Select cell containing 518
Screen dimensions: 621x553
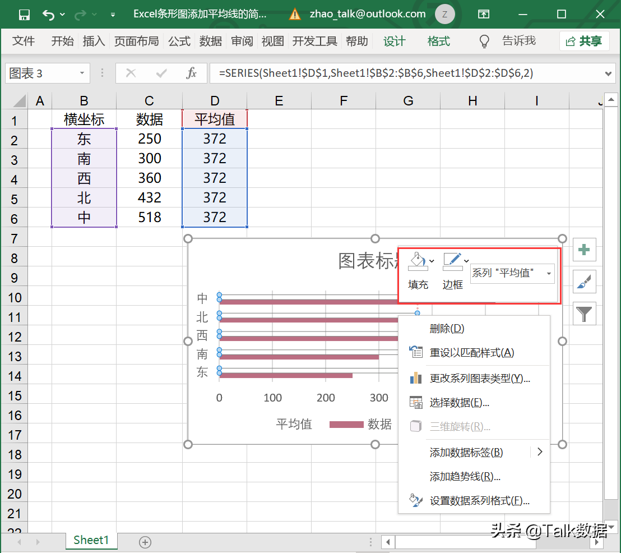coord(149,217)
